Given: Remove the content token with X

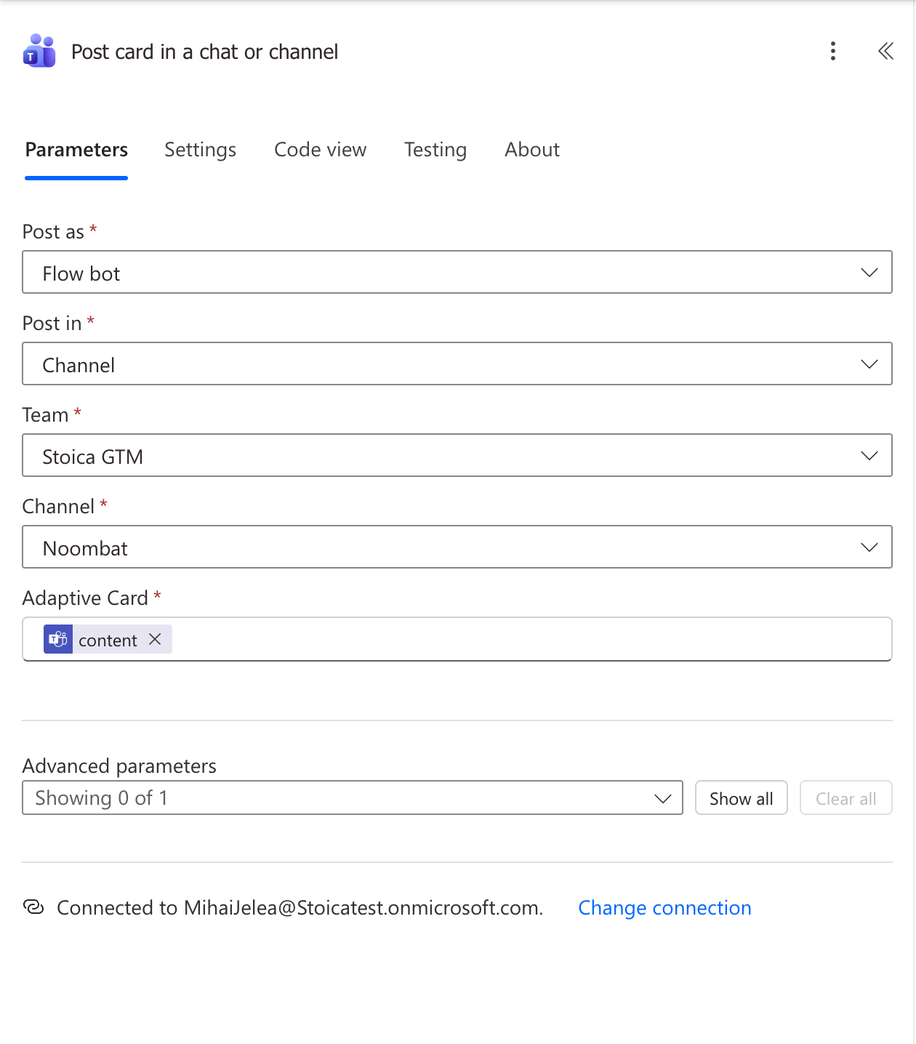Looking at the screenshot, I should click(x=155, y=639).
